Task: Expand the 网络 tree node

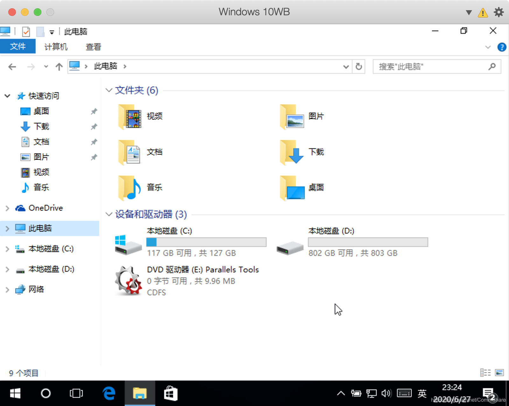Action: (7, 290)
